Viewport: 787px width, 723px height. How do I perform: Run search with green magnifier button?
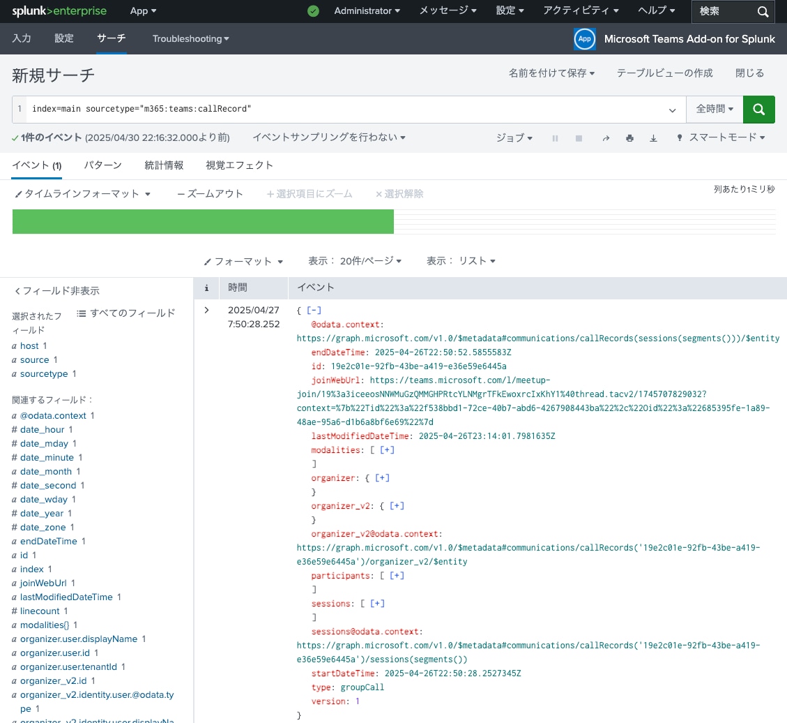[758, 109]
